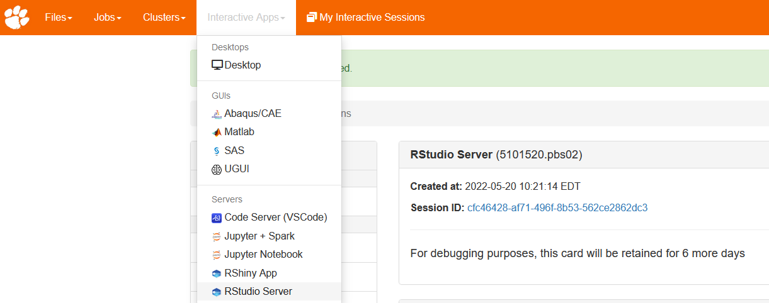This screenshot has width=769, height=303.
Task: Open the UGUI menu entry
Action: (x=270, y=169)
